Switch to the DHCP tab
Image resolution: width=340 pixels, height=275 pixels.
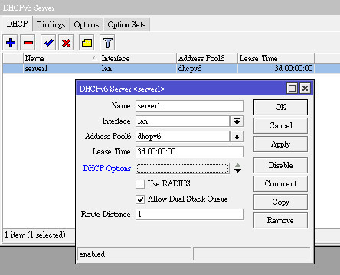tap(17, 24)
